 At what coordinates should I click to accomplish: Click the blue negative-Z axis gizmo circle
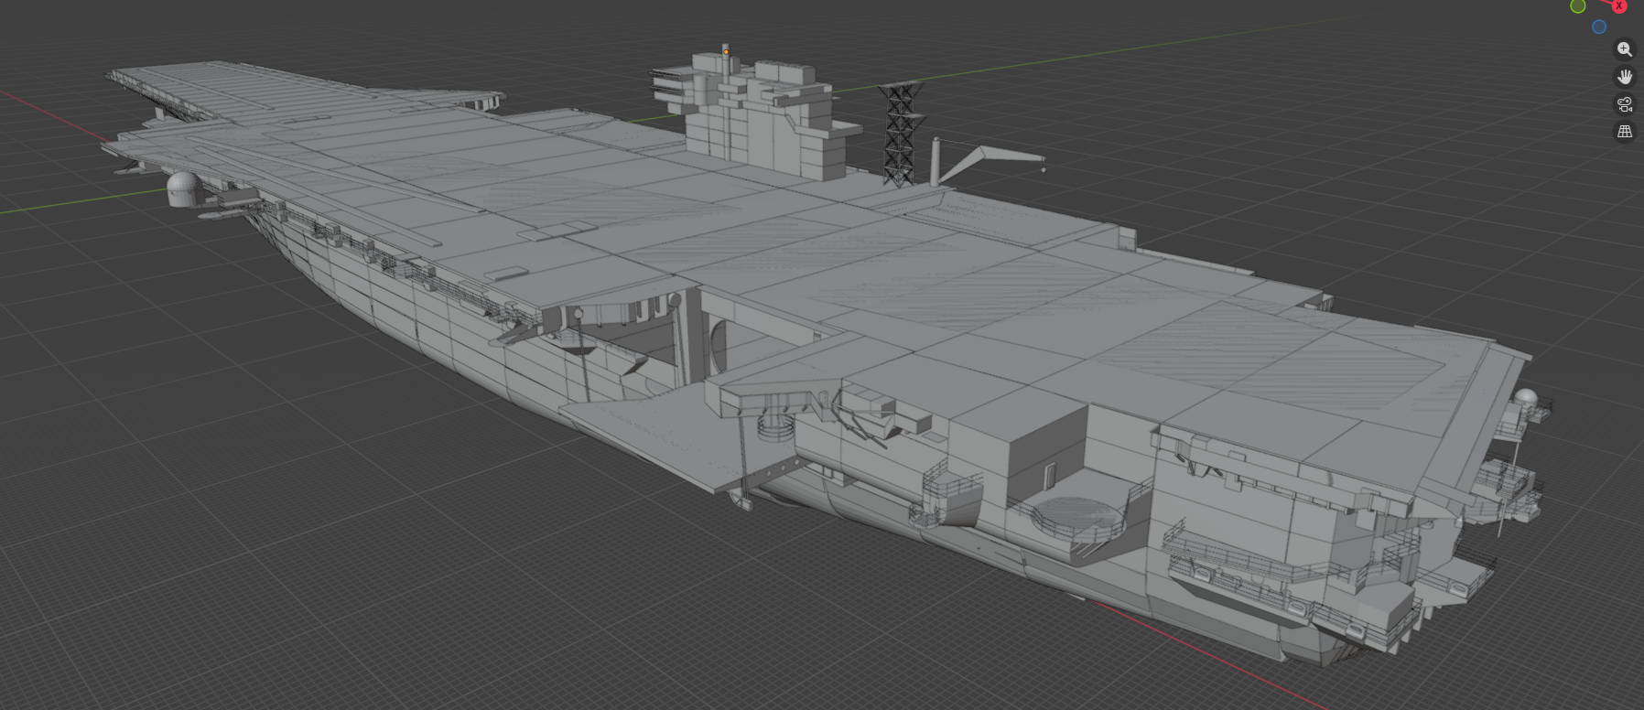[x=1599, y=27]
